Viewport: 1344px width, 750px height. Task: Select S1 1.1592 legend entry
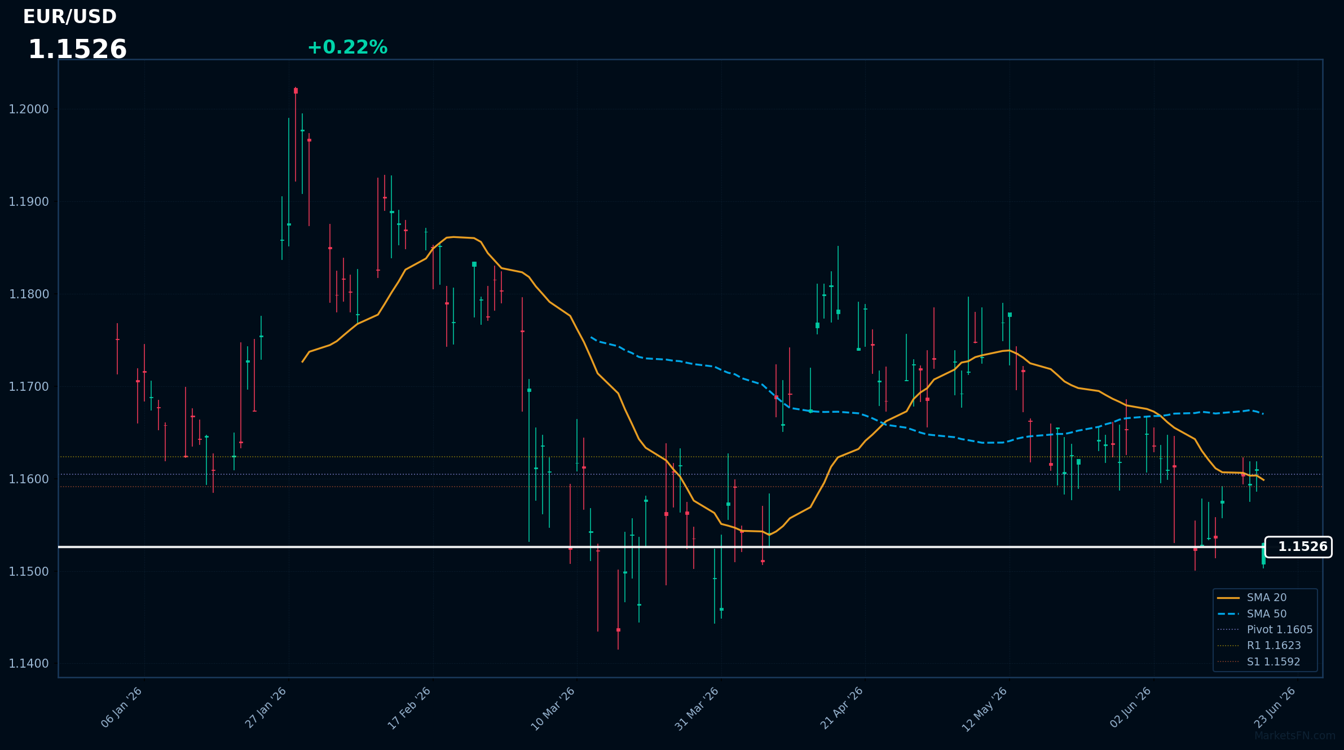coord(1258,661)
